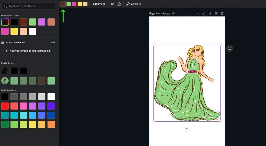Screen dimensions: 266x146
Task: Click the Add page title field
Action: point(167,14)
